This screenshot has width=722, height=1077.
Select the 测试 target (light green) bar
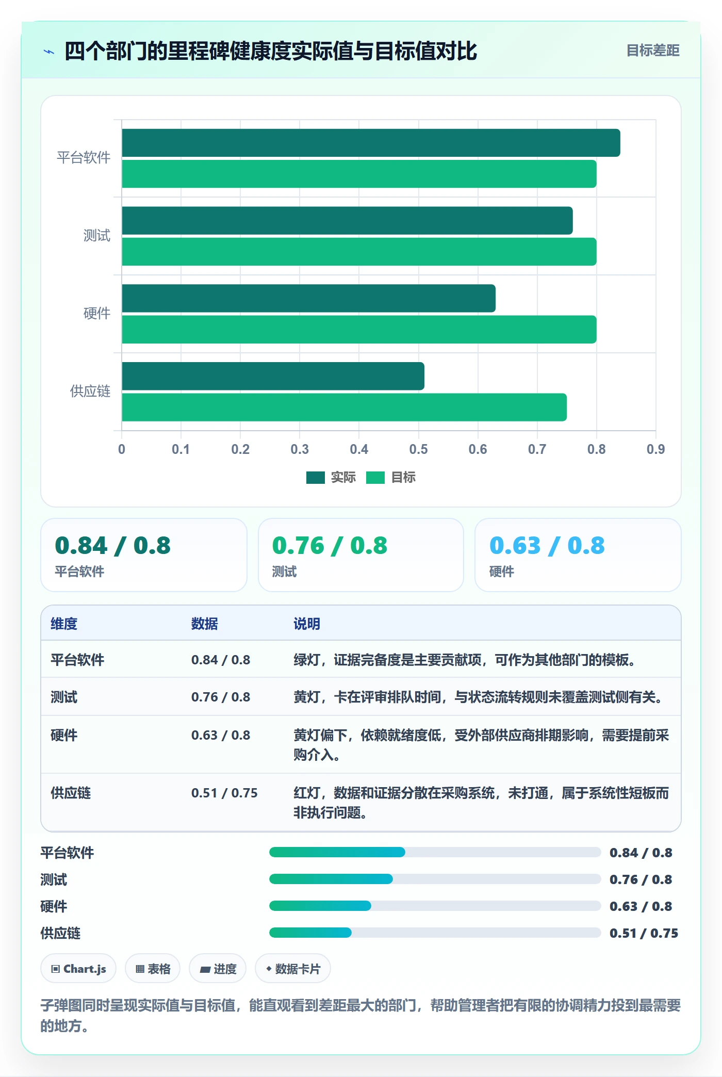359,252
